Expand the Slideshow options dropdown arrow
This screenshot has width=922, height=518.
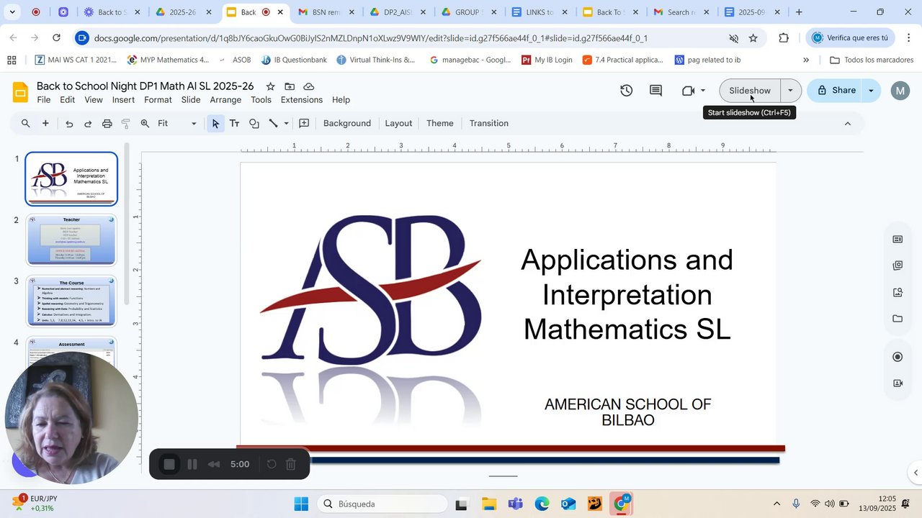pos(790,91)
